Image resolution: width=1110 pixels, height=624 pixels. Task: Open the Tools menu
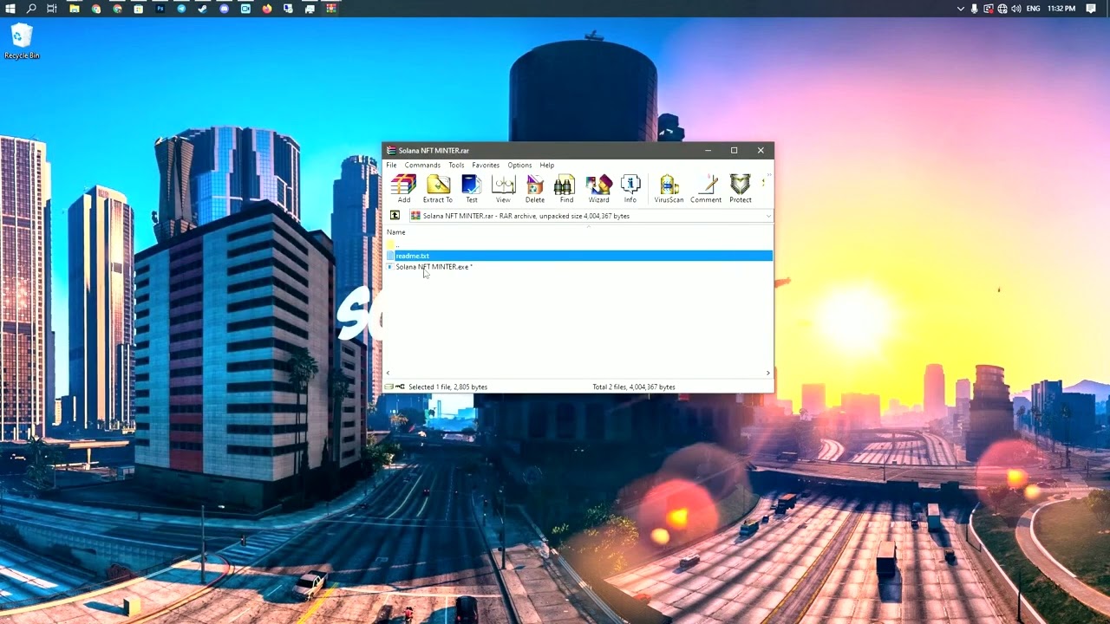[456, 165]
